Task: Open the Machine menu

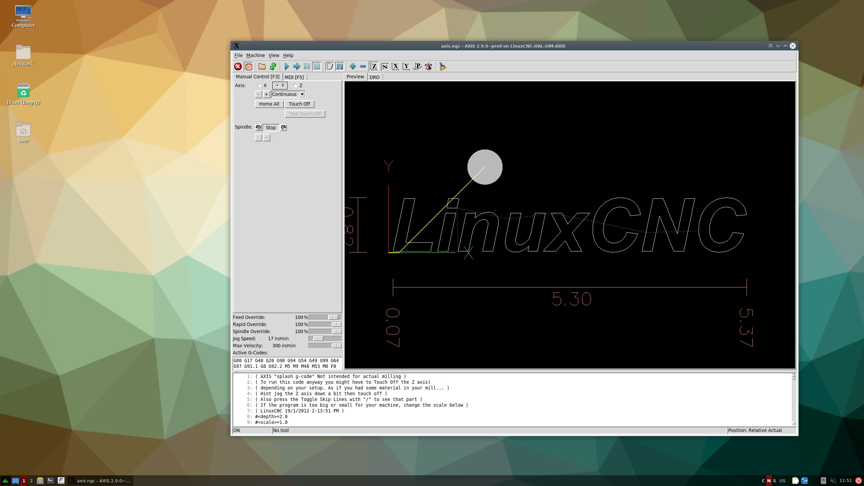Action: pos(255,56)
